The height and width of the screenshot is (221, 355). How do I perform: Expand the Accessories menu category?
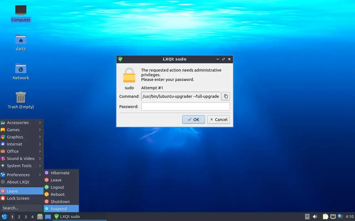click(22, 123)
